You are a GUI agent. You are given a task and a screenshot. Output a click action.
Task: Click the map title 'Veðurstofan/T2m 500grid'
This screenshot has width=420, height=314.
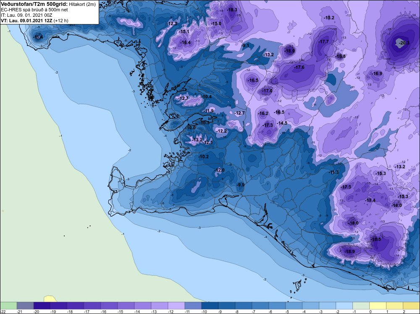point(34,4)
